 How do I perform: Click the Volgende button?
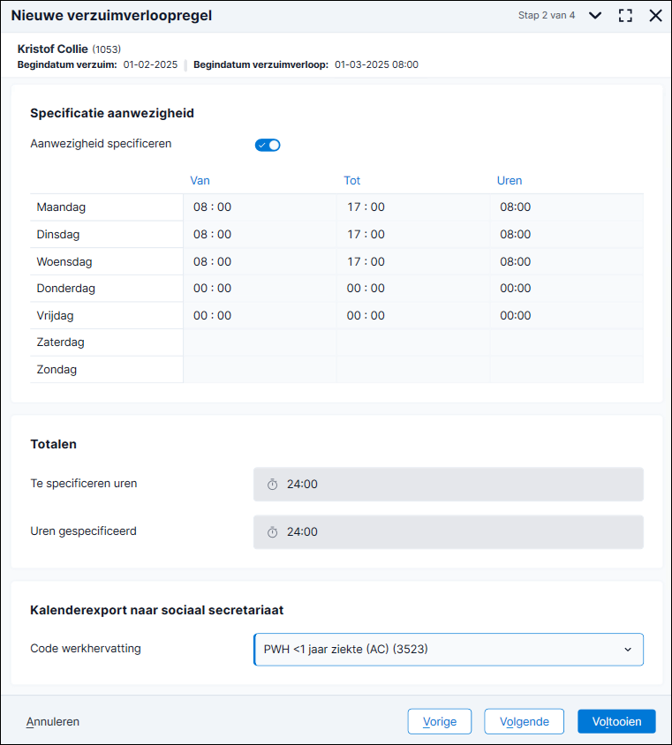[x=525, y=721]
